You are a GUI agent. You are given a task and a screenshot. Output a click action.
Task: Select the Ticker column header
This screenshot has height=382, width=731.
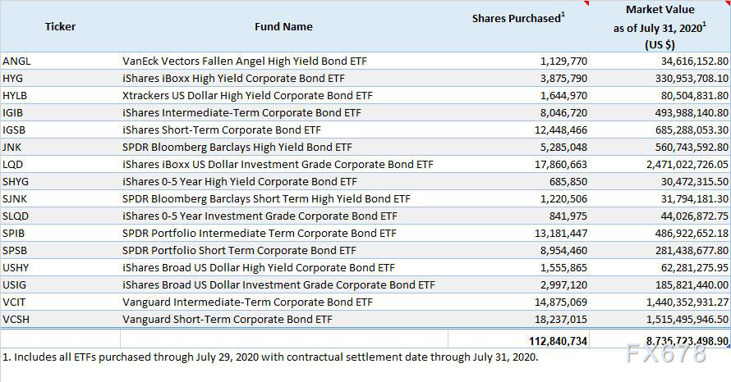point(60,26)
